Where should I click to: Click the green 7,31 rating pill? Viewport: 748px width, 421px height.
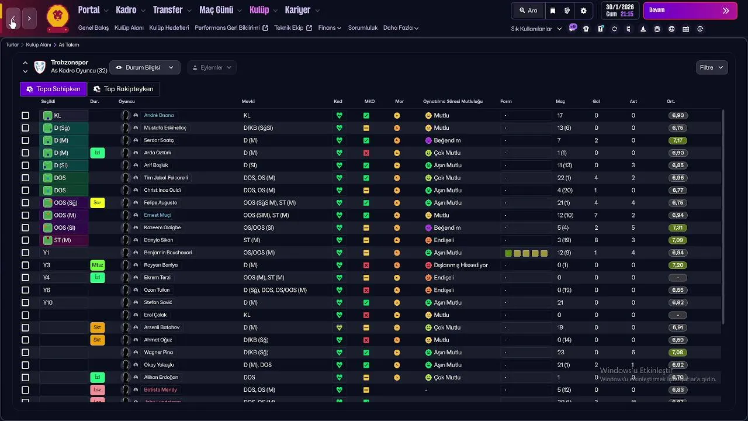point(678,228)
